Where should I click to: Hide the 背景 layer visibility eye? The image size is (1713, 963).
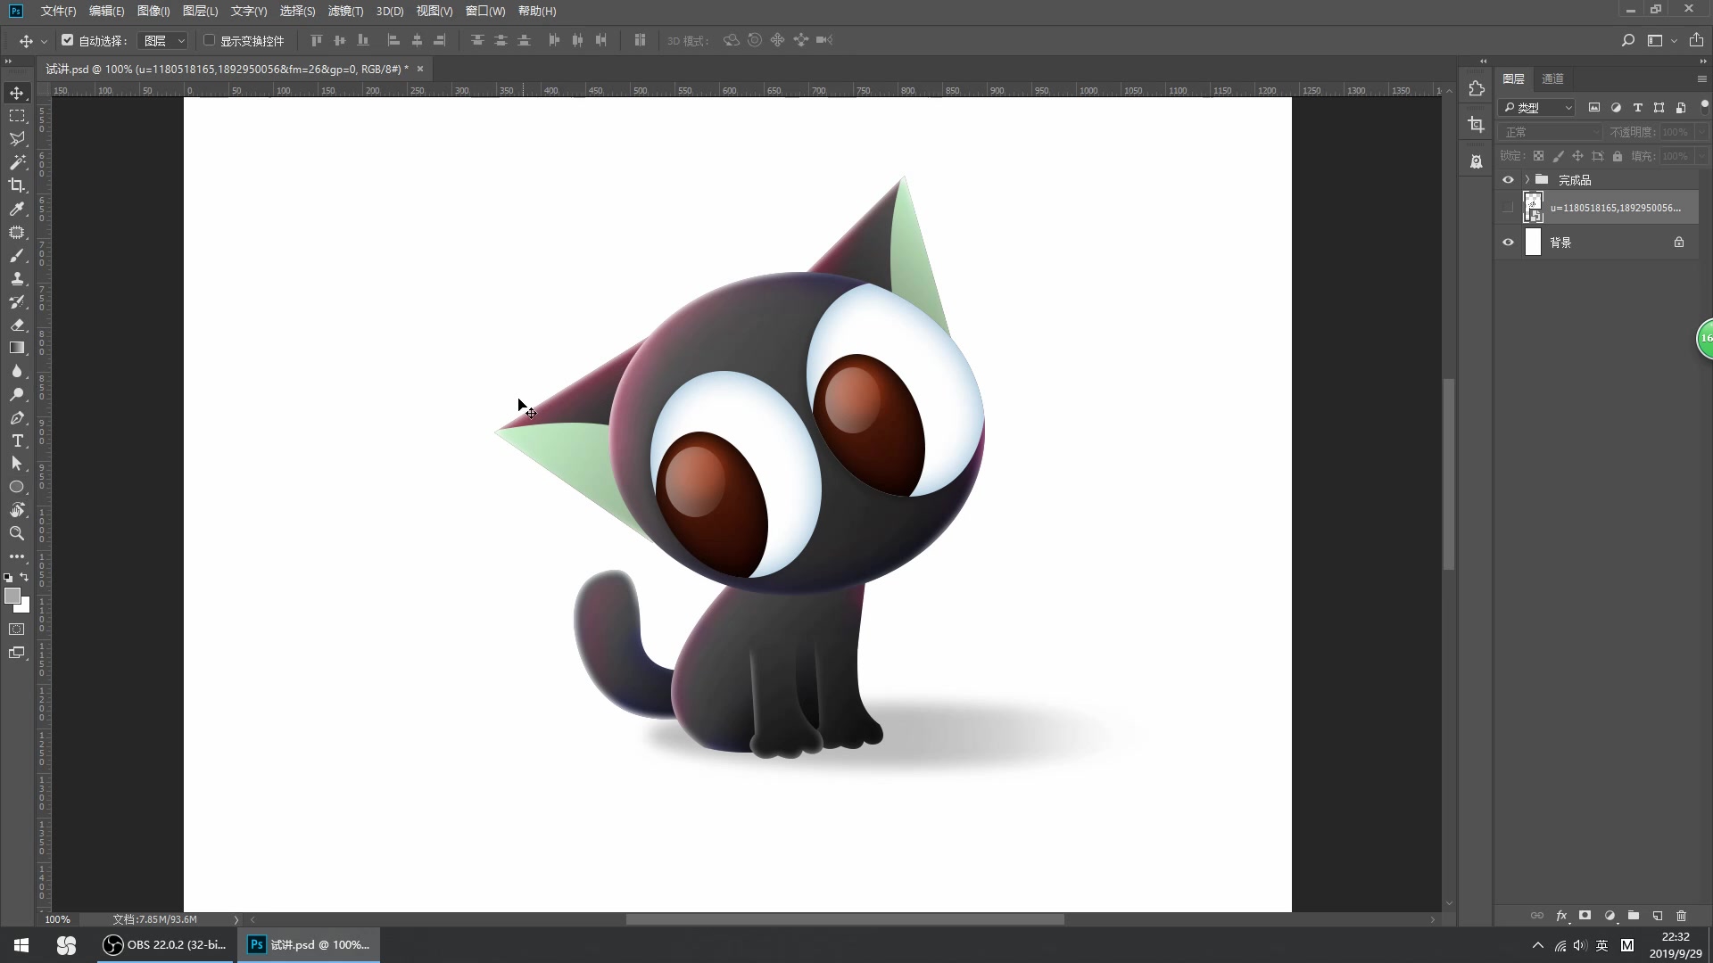[1508, 243]
